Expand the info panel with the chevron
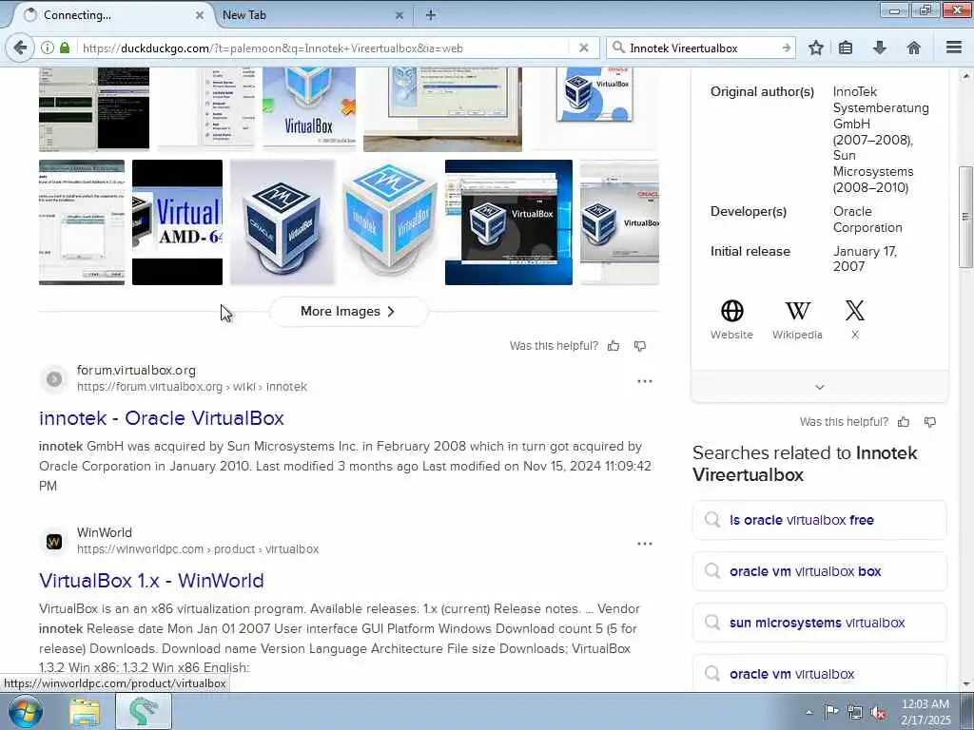 (x=819, y=387)
